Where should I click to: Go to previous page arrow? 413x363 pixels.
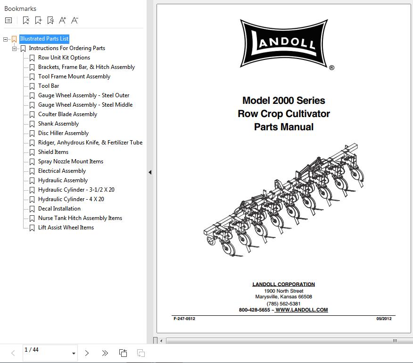pyautogui.click(x=13, y=353)
